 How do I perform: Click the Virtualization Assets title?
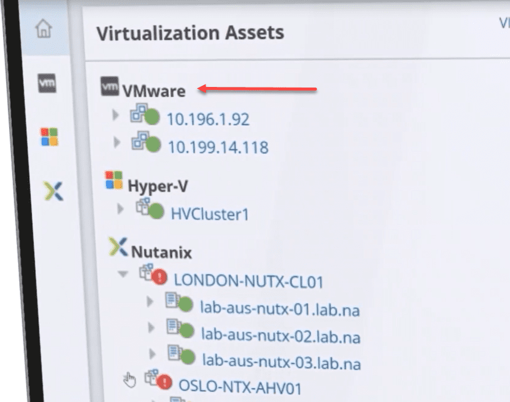click(190, 33)
